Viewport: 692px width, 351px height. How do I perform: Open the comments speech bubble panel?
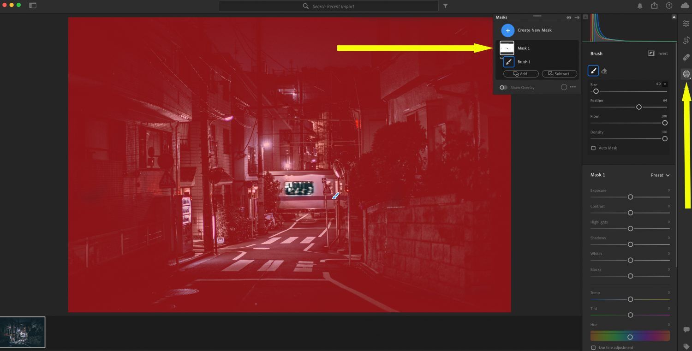tap(686, 330)
